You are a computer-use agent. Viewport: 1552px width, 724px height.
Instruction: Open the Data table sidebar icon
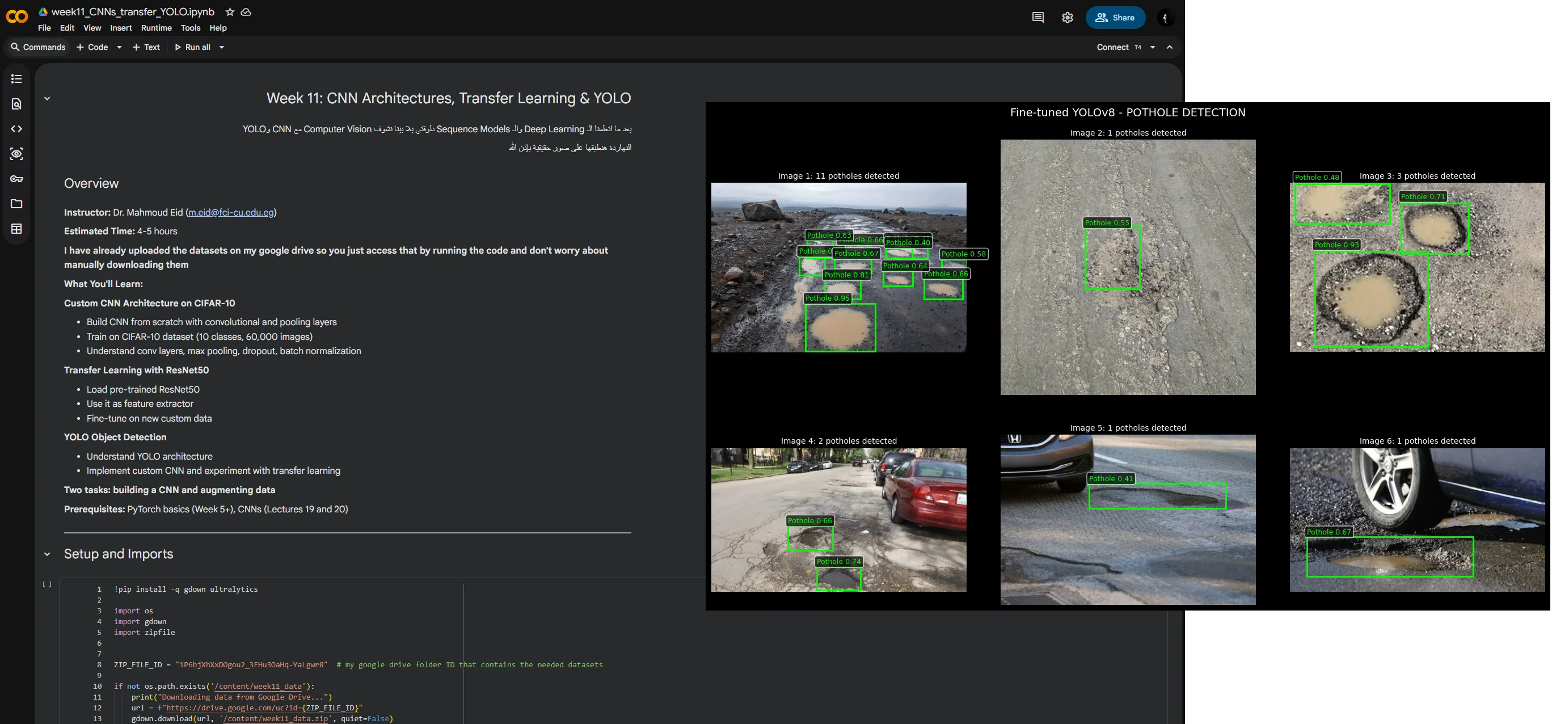16,229
